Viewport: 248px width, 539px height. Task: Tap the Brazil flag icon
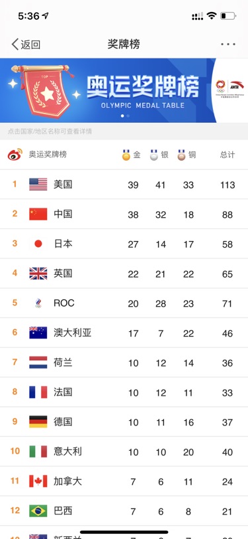click(x=38, y=510)
